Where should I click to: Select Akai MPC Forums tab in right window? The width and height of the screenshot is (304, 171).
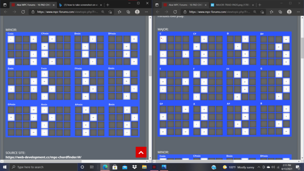pyautogui.click(x=185, y=5)
